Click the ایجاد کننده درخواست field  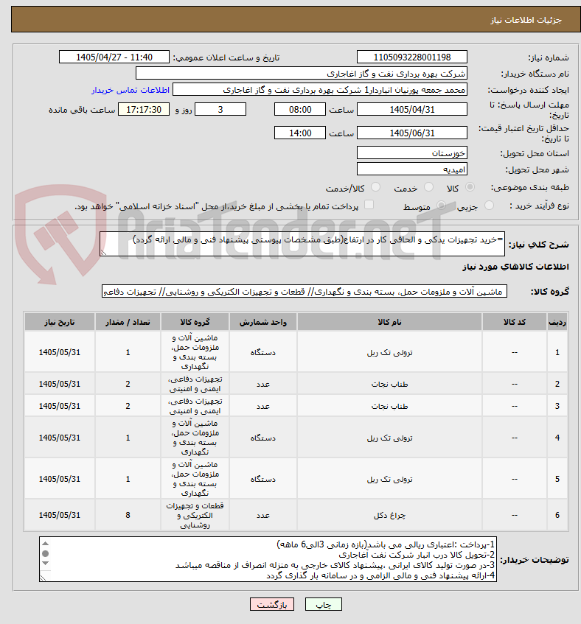(319, 90)
